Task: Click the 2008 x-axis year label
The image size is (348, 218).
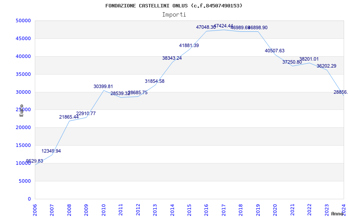Action: (69, 210)
